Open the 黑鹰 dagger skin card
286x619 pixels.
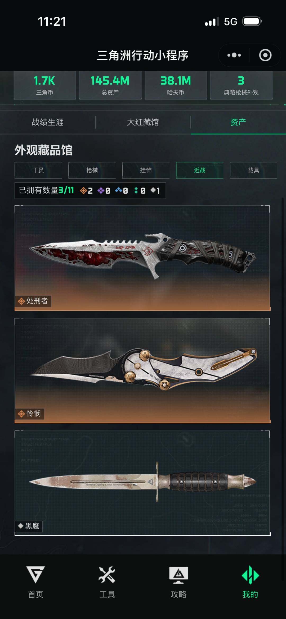[x=142, y=483]
